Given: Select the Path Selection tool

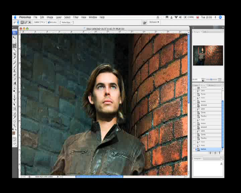Looking at the screenshot, I should [14, 105].
